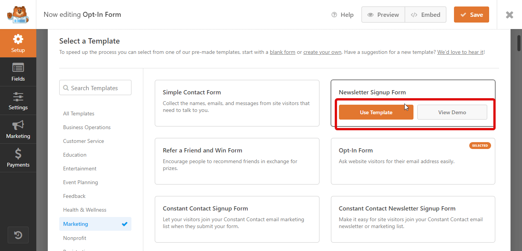Use Template for Newsletter Signup Form
The height and width of the screenshot is (251, 522).
[376, 112]
